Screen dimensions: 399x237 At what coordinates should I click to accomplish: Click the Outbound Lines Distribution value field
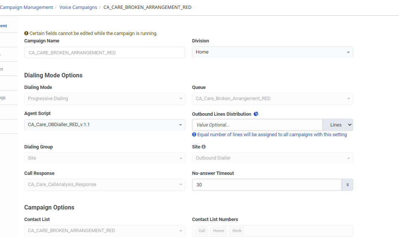[257, 125]
